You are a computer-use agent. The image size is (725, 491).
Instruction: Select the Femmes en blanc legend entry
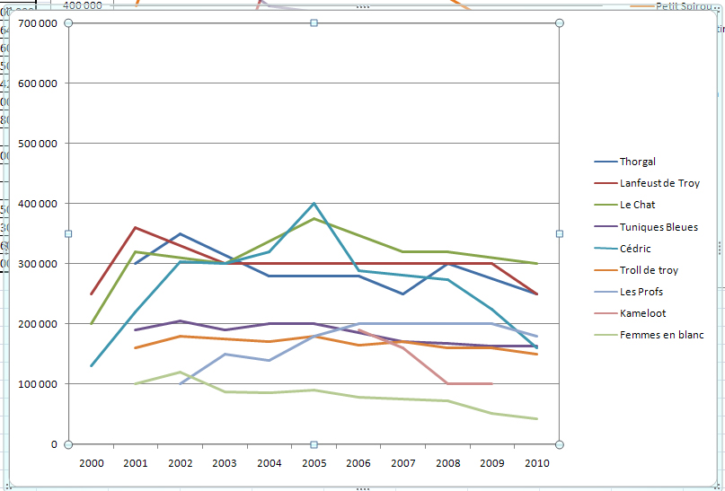tap(661, 335)
